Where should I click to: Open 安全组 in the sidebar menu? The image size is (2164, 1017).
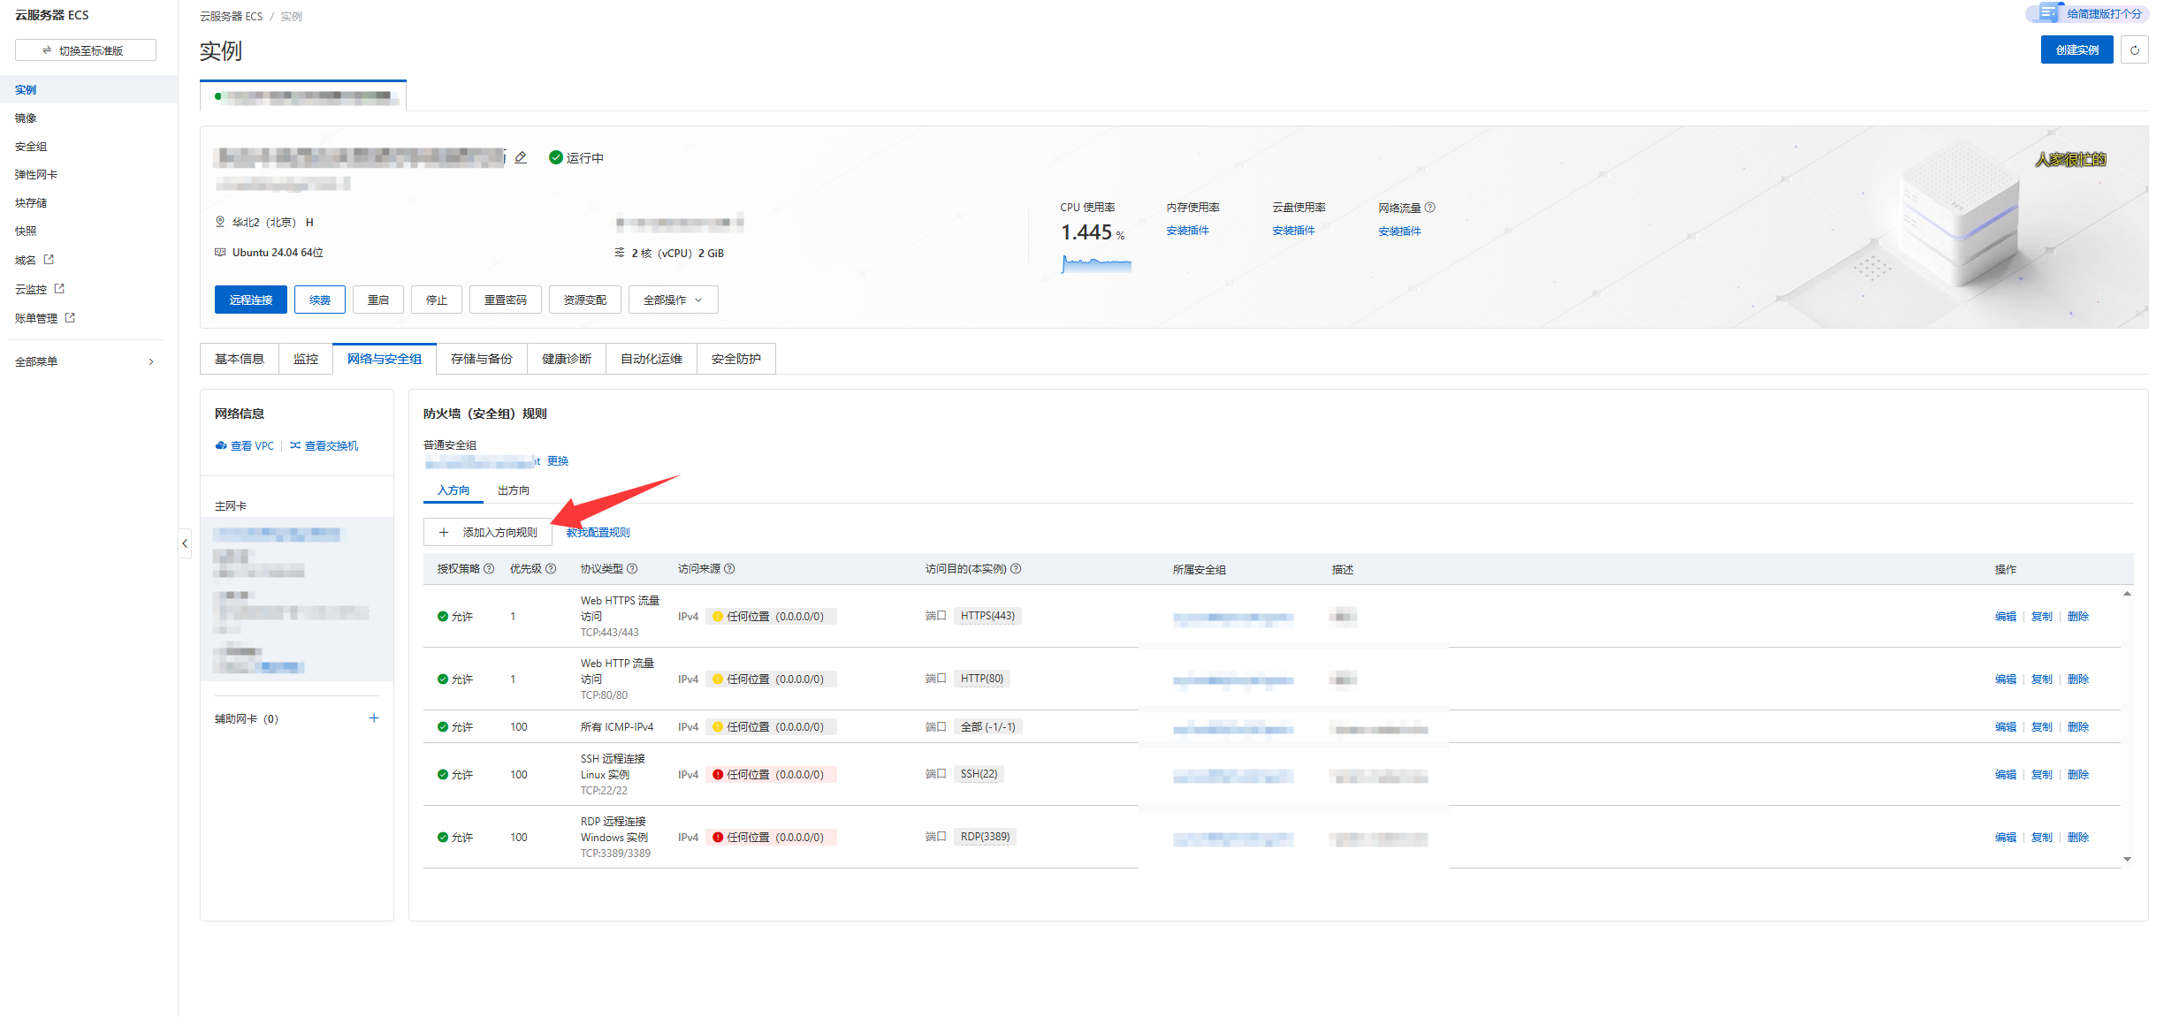pos(31,147)
